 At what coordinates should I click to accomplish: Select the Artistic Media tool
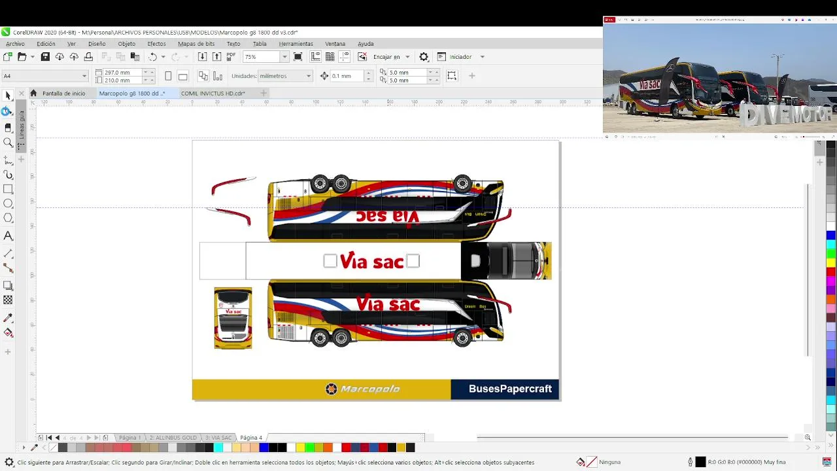[8, 175]
